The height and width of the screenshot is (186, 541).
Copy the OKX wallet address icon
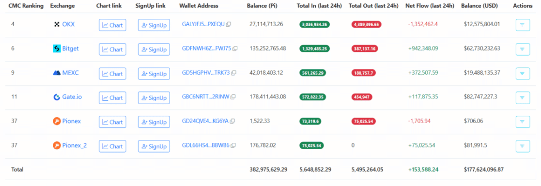(229, 25)
